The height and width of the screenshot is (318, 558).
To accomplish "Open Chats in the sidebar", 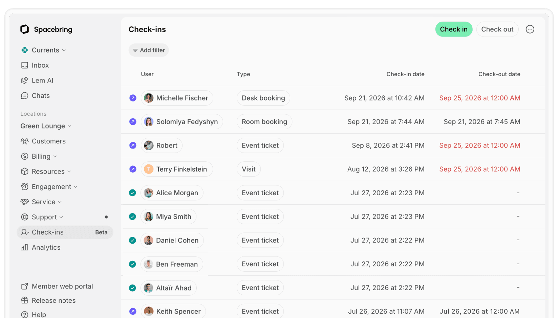I will pyautogui.click(x=41, y=96).
